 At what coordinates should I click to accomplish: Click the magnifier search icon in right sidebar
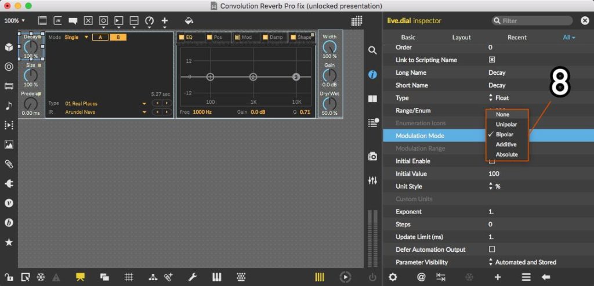(x=372, y=50)
